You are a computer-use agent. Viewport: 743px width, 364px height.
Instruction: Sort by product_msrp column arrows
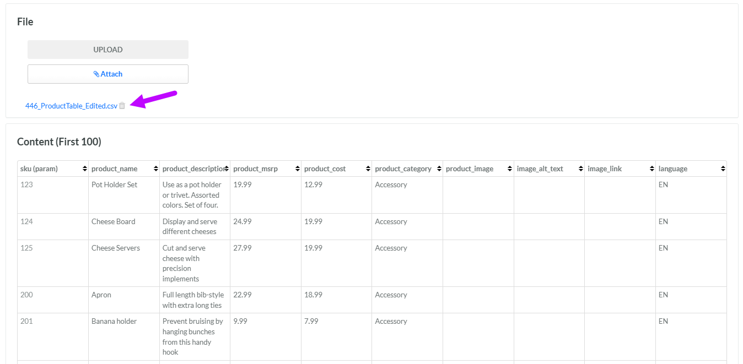pos(298,169)
